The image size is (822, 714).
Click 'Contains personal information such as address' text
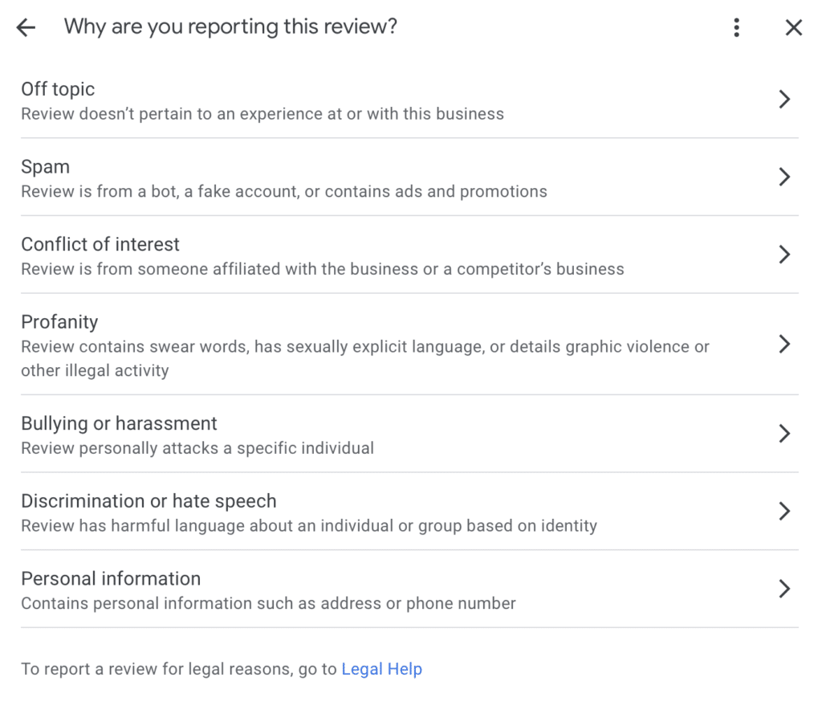point(268,603)
